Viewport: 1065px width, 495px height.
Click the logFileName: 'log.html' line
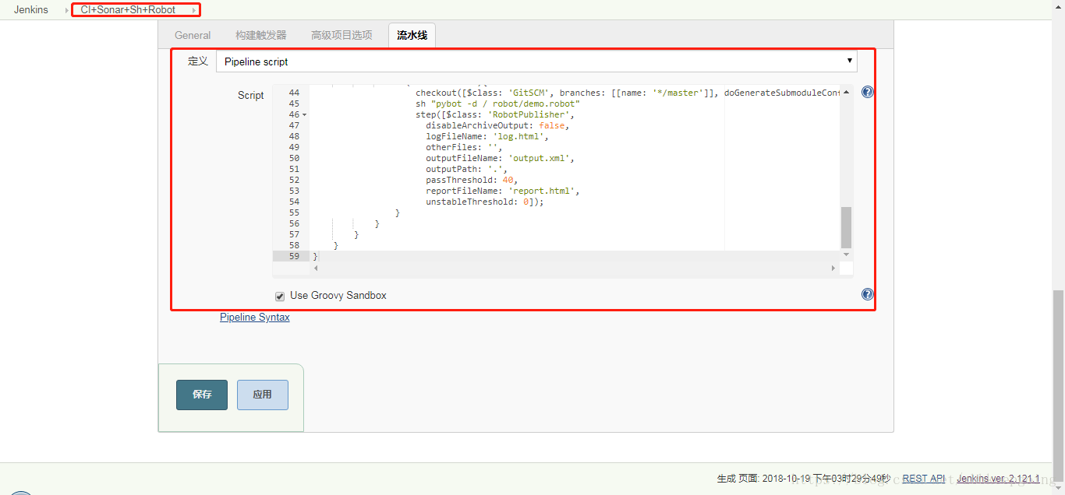point(487,136)
